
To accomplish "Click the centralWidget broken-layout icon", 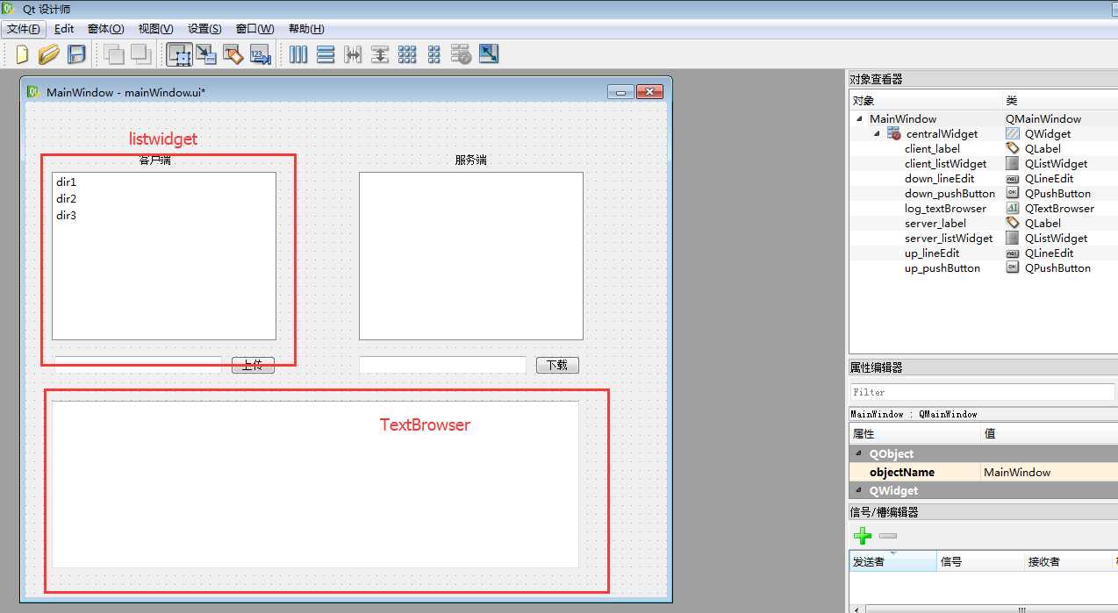I will click(894, 134).
